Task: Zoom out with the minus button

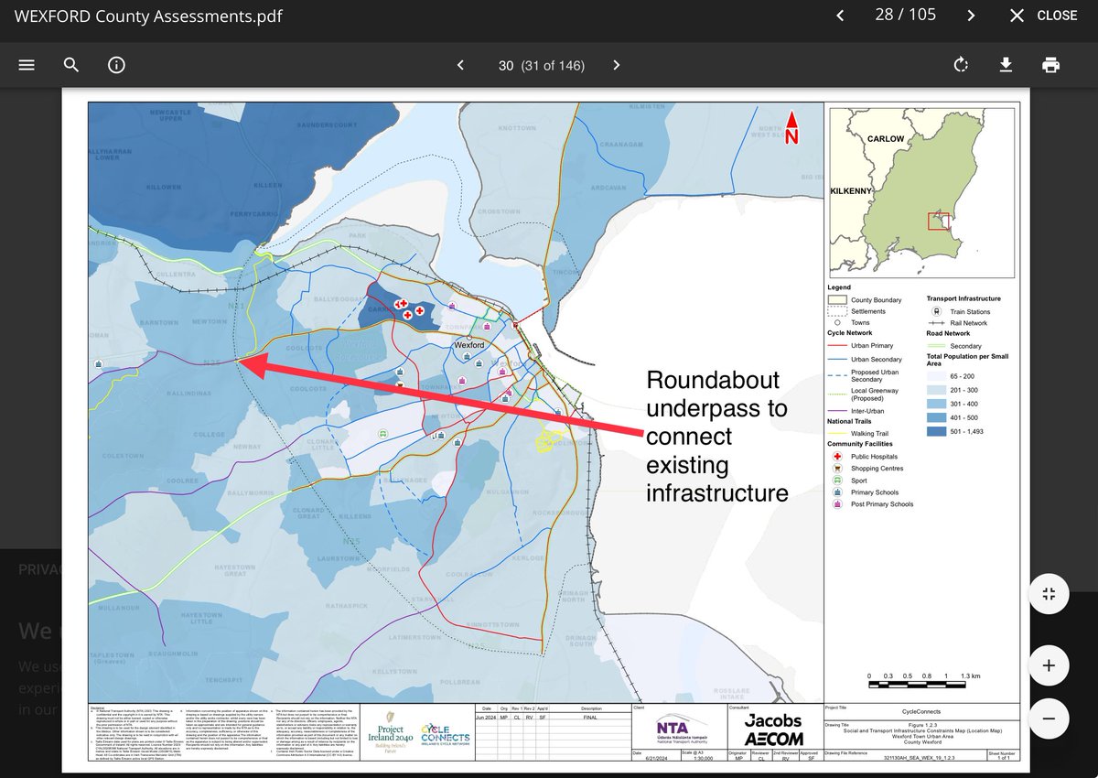Action: 1049,719
